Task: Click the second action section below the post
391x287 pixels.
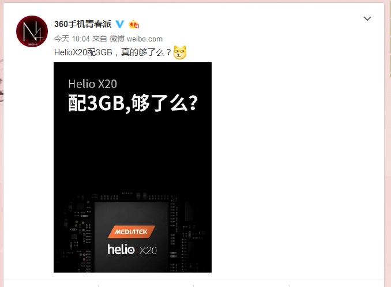Action: coord(146,284)
